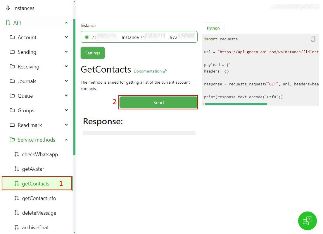This screenshot has height=234, width=323.
Task: Click the Groups folder label
Action: [x=26, y=111]
